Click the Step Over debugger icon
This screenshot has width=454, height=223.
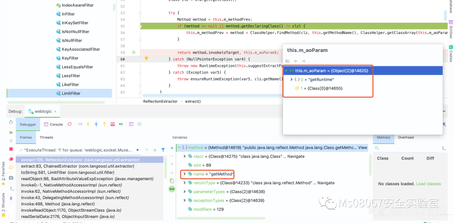pos(80,124)
